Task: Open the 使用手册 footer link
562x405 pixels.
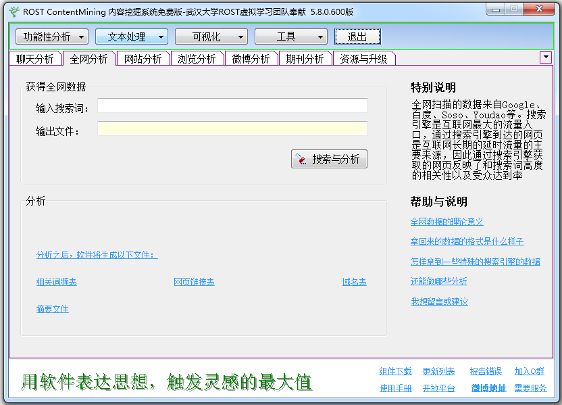Action: coord(395,388)
